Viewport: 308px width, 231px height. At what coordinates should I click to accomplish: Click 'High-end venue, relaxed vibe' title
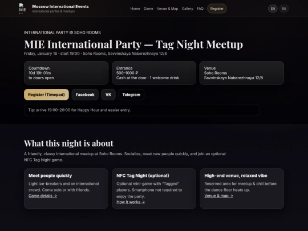pyautogui.click(x=236, y=176)
